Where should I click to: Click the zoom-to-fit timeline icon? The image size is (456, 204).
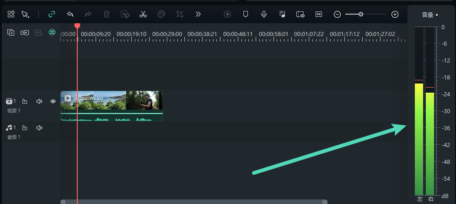(x=319, y=14)
